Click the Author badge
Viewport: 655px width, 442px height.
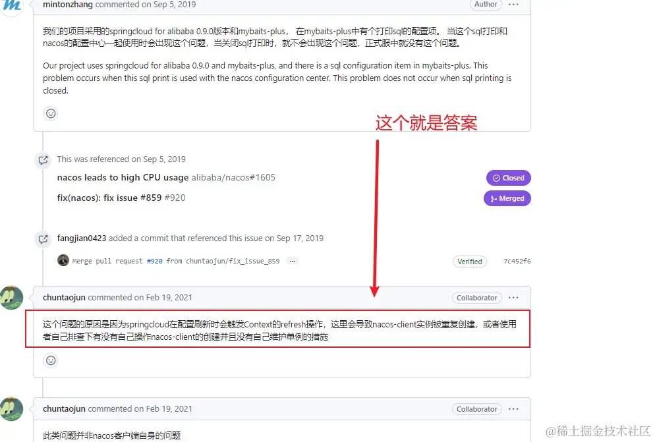coord(486,5)
